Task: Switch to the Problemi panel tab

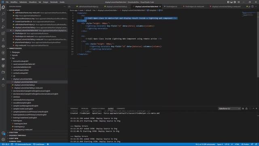Action: pos(85,109)
